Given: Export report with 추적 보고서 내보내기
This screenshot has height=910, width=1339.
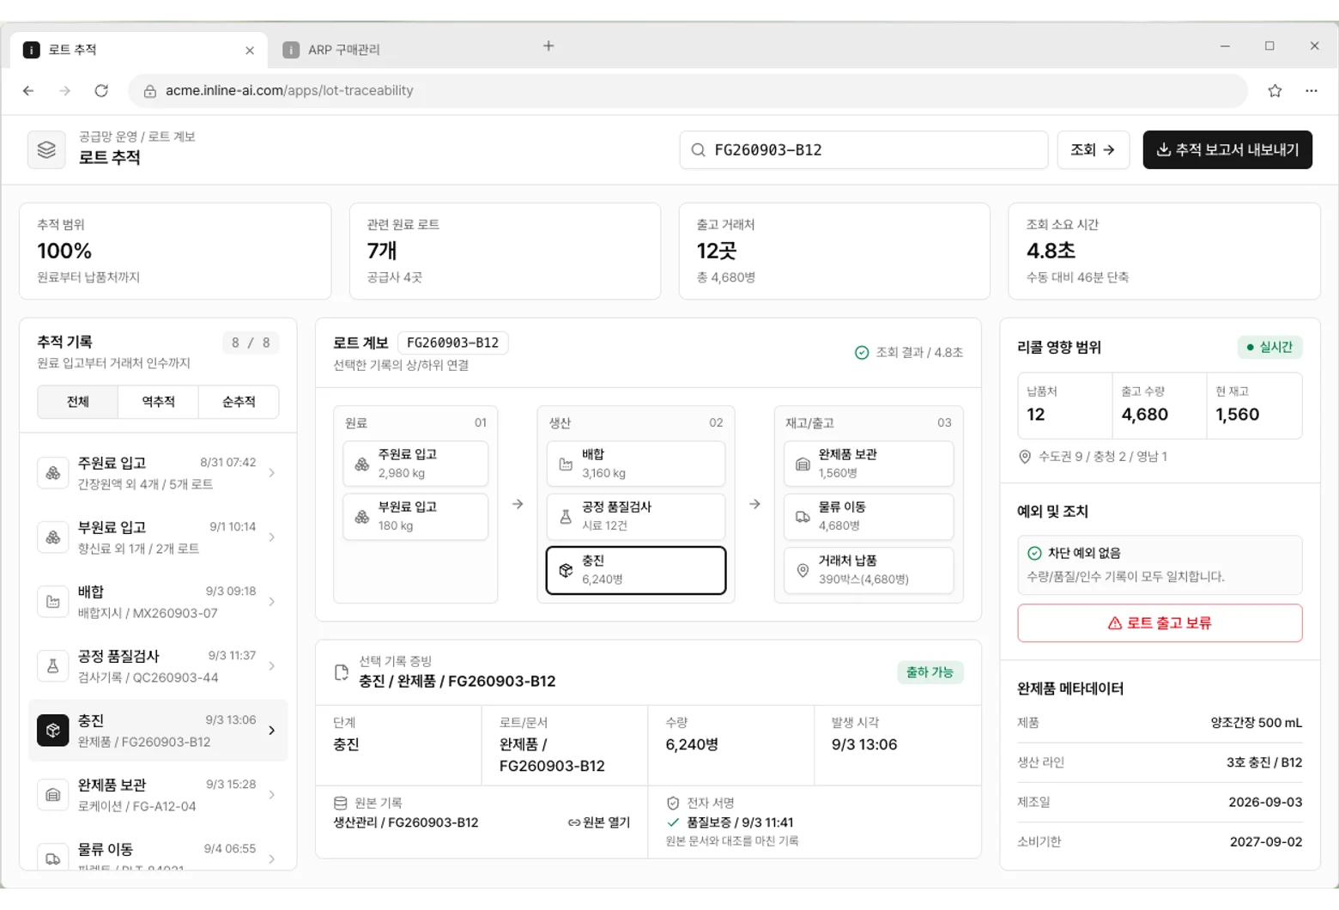Looking at the screenshot, I should coord(1227,150).
